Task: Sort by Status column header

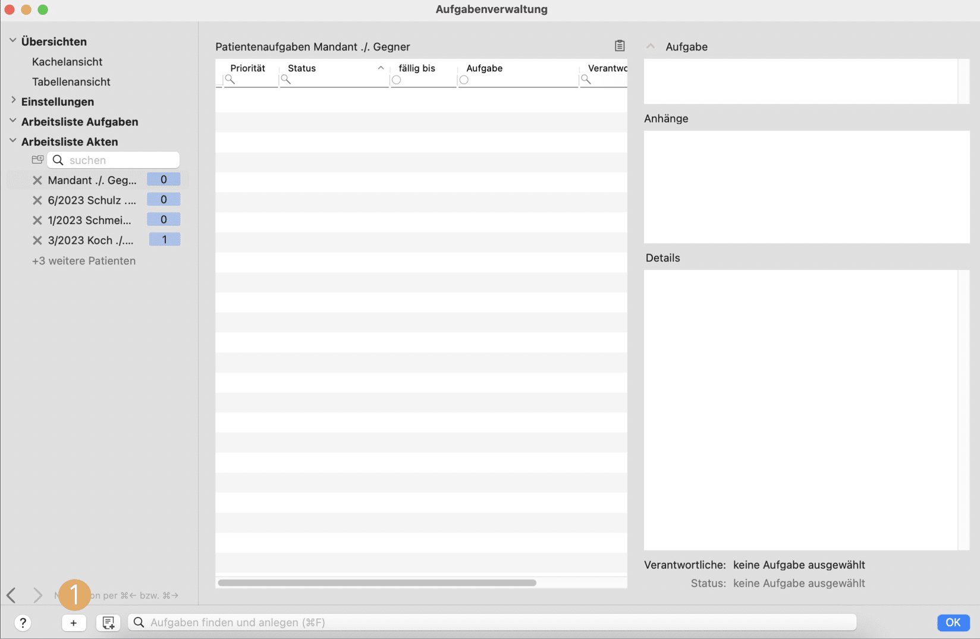Action: click(x=301, y=68)
